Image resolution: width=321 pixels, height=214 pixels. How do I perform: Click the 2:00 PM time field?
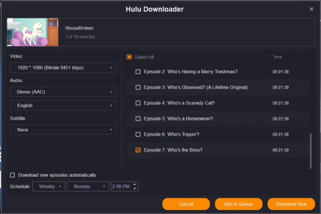coord(122,186)
